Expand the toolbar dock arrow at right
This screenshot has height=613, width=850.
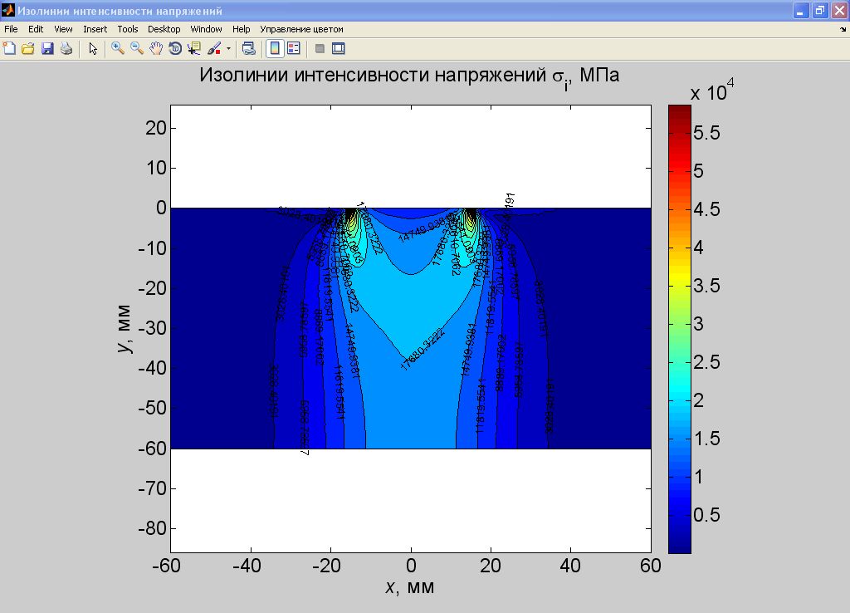point(843,30)
